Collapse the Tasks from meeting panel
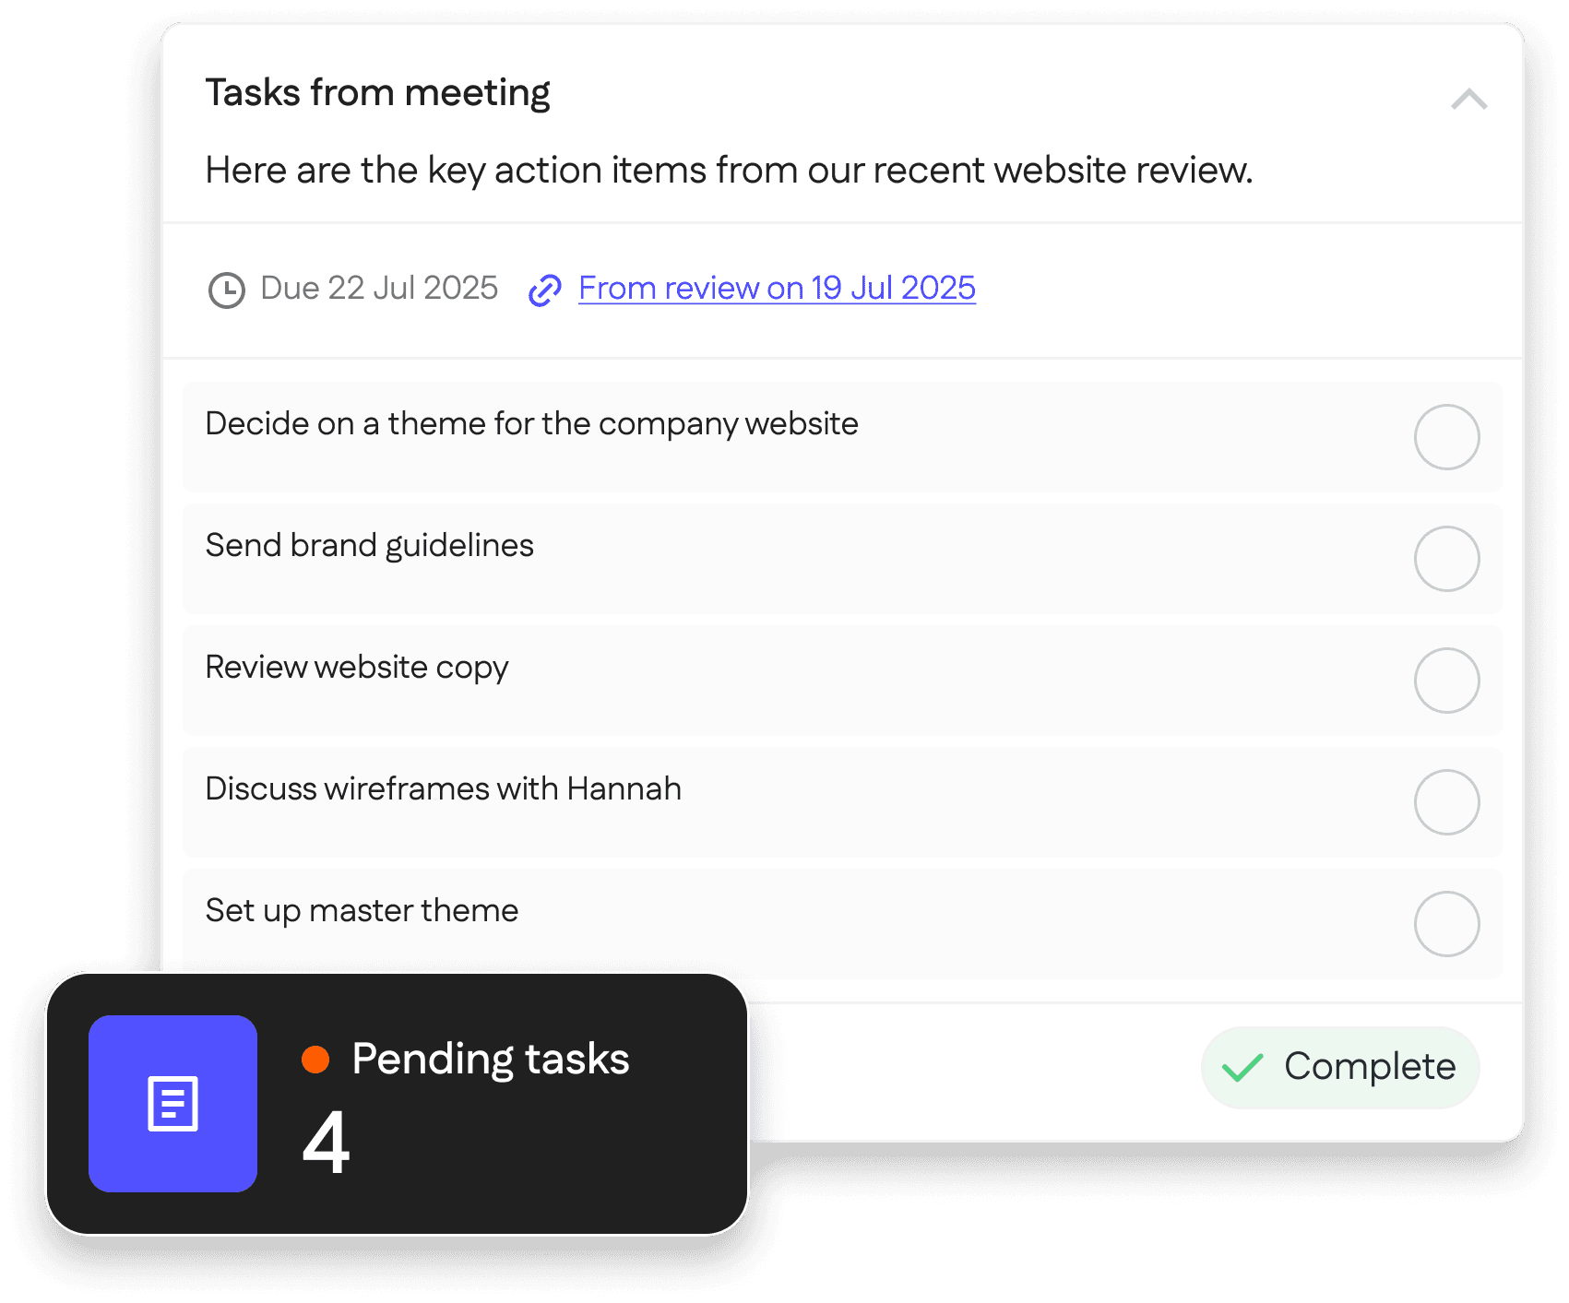 point(1468,99)
